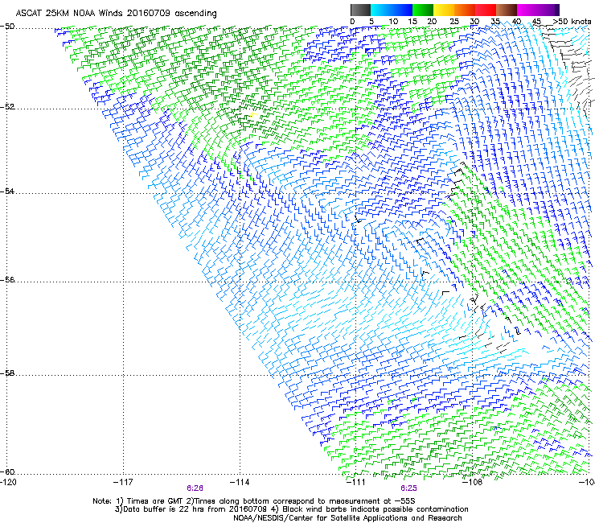Pick the brown 35-40 knots legend segment

click(x=507, y=10)
